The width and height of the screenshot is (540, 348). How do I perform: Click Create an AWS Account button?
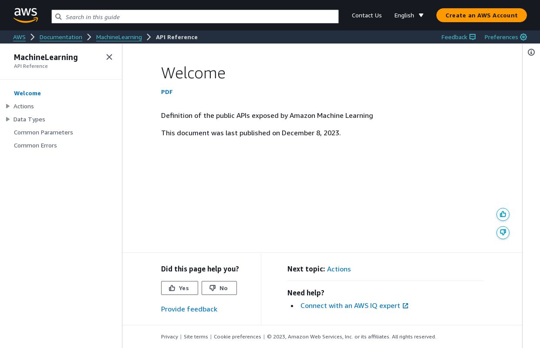point(482,15)
